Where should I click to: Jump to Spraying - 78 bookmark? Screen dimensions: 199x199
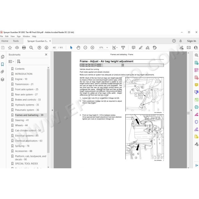pyautogui.click(x=22, y=146)
